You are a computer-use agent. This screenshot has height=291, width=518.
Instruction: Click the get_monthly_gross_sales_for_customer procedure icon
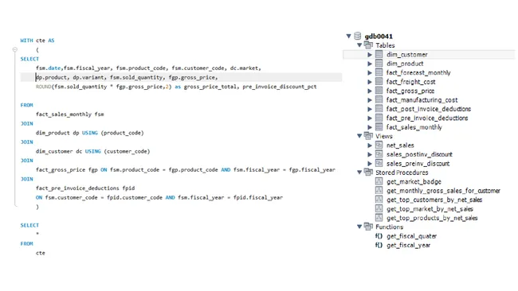(x=379, y=191)
